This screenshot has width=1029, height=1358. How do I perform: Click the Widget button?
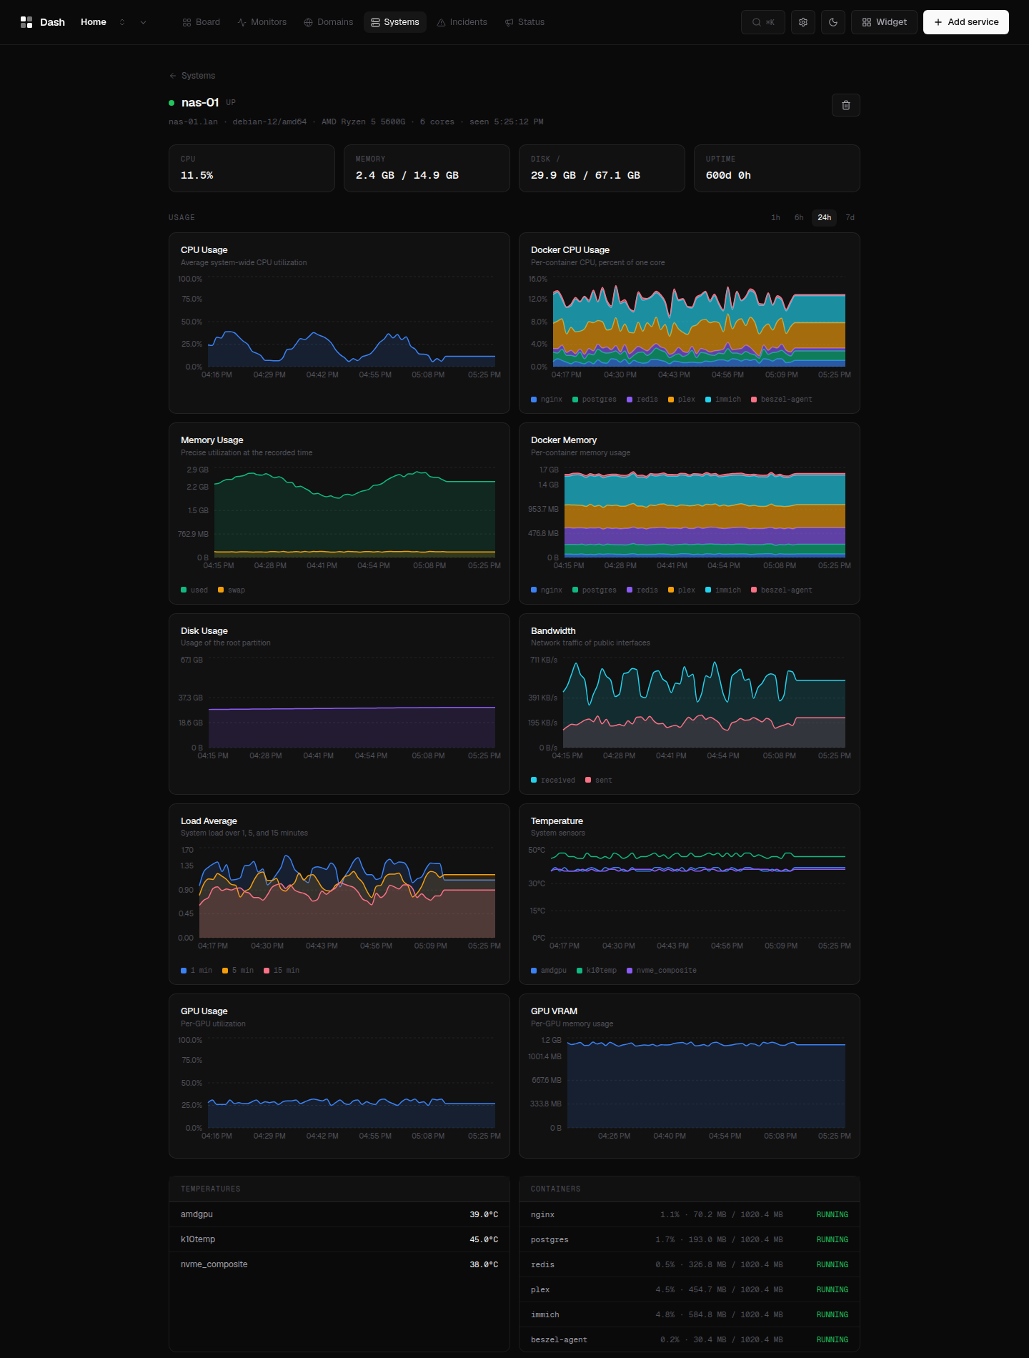884,22
